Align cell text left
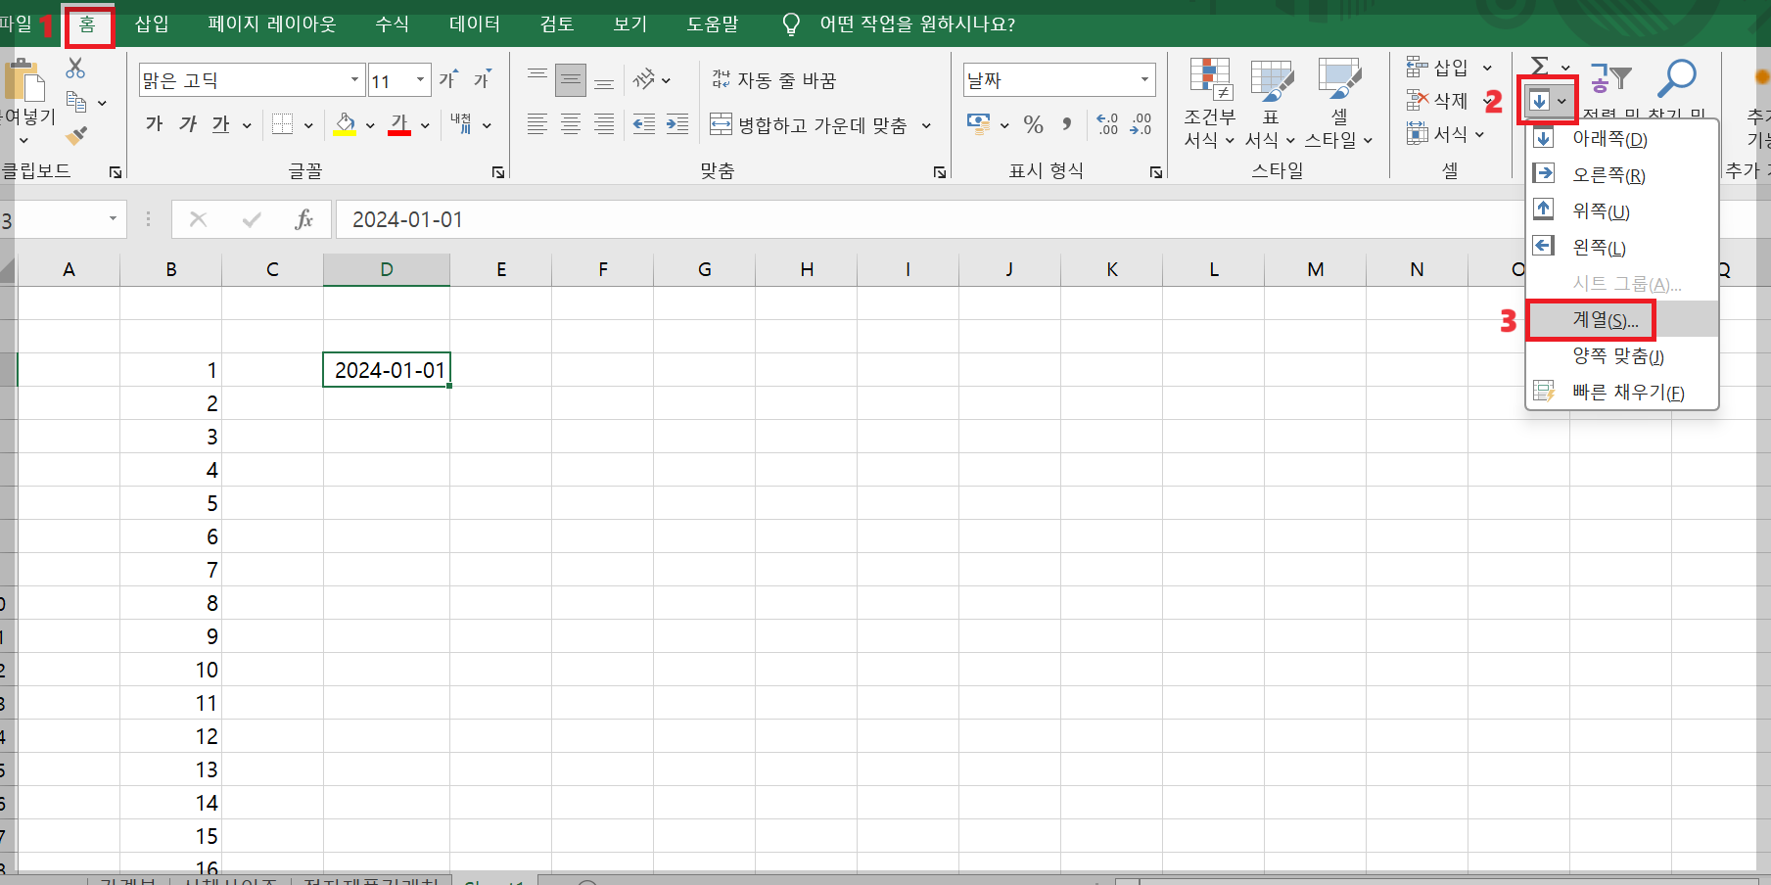This screenshot has width=1771, height=885. pos(536,124)
